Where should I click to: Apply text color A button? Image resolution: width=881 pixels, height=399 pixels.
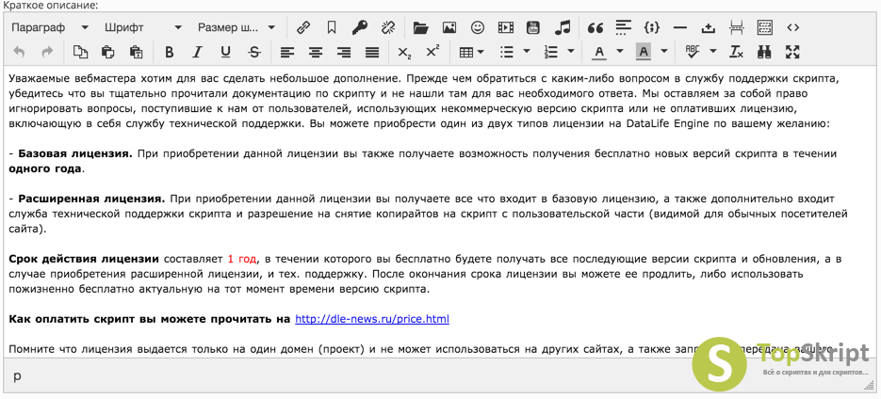coord(599,52)
